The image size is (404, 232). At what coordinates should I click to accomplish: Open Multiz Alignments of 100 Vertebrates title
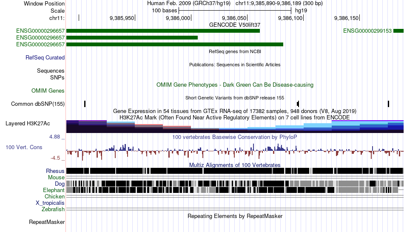pos(235,165)
